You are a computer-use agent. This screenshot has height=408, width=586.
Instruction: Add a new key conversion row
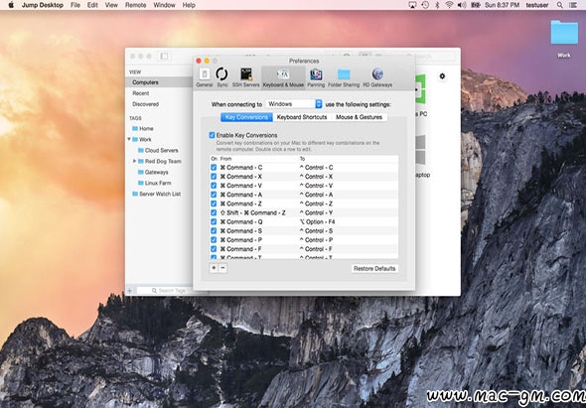point(214,268)
